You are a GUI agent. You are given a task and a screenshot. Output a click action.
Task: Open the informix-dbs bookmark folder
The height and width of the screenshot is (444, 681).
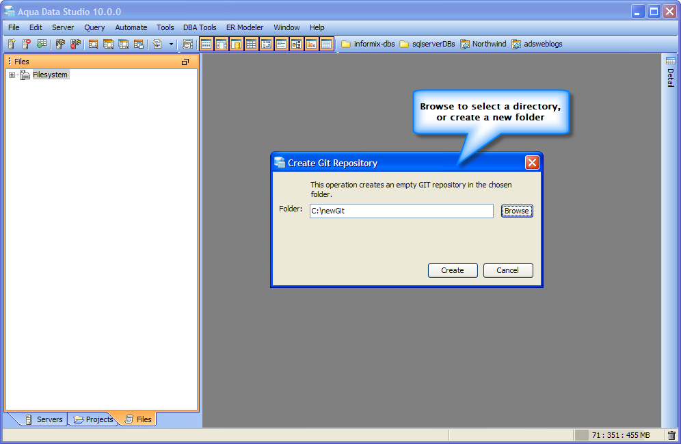368,44
